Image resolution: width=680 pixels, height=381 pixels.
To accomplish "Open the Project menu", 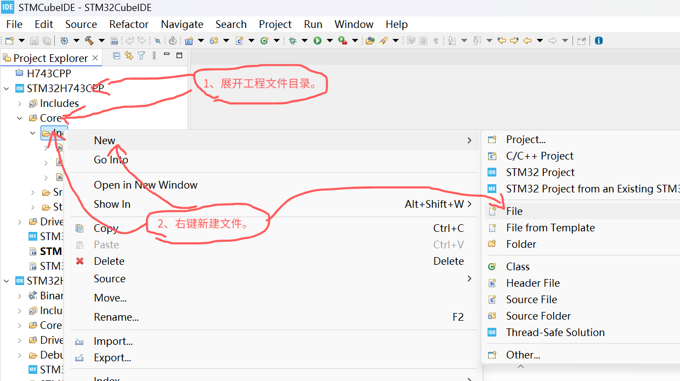I will click(275, 24).
